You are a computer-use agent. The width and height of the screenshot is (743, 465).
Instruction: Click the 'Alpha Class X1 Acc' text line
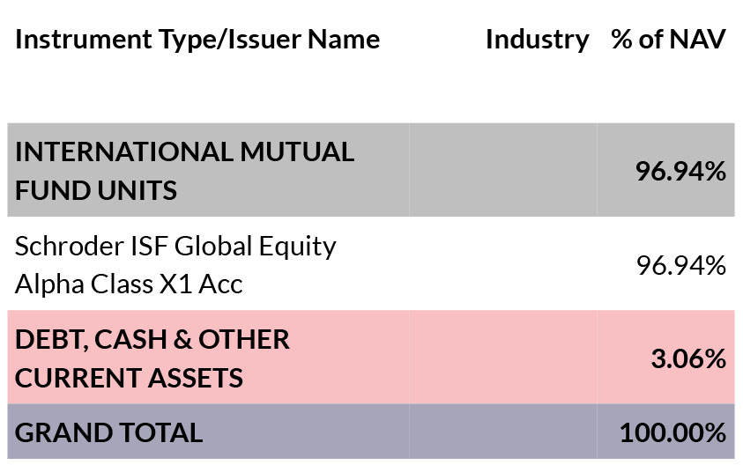pyautogui.click(x=129, y=284)
